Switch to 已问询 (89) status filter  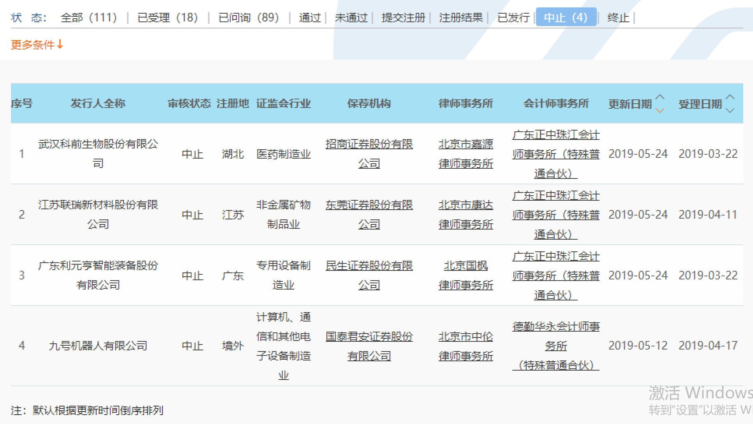pos(249,18)
